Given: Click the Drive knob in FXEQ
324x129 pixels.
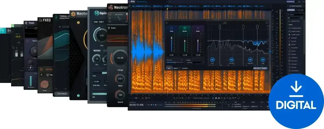Looking at the screenshot, I should tap(44, 85).
